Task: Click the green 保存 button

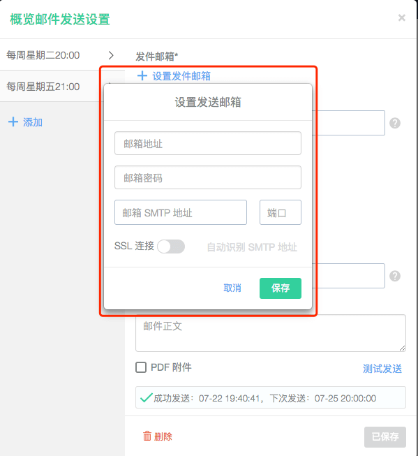Action: (281, 288)
